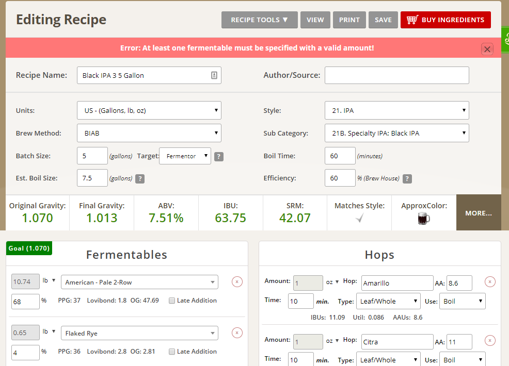
Task: Open the Sub Category dropdown
Action: point(396,133)
